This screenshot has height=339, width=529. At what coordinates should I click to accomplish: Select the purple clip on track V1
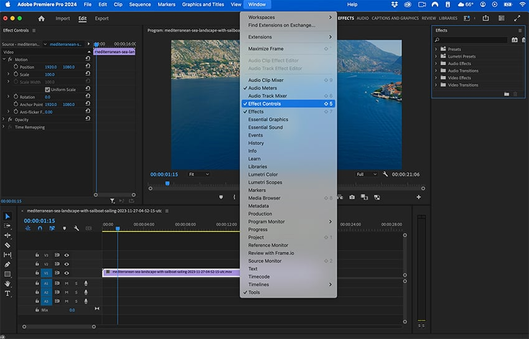[x=171, y=272]
